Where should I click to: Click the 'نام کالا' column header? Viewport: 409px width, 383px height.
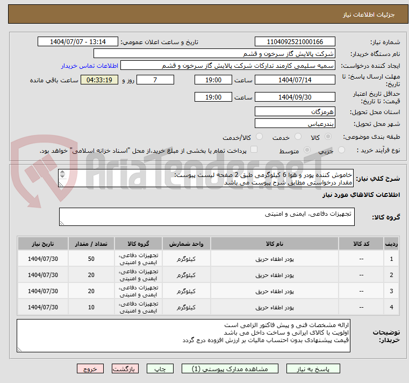pyautogui.click(x=282, y=244)
